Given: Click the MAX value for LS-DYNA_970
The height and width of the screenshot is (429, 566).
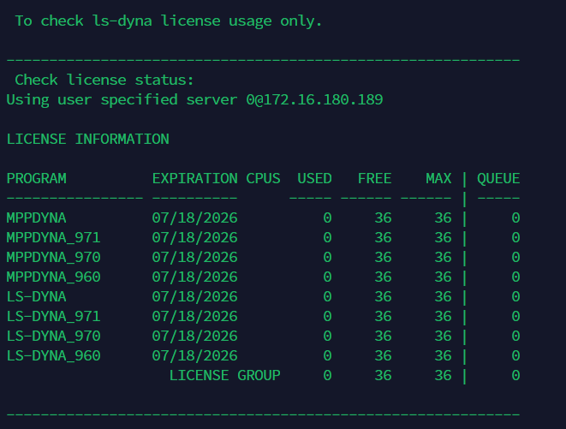Looking at the screenshot, I should pyautogui.click(x=443, y=336).
